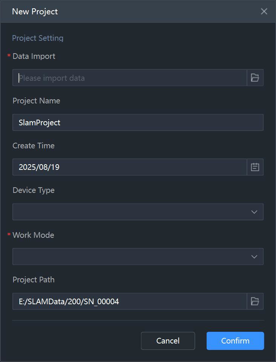Viewport: 276px width, 362px height.
Task: Close the New Project dialog
Action: click(x=264, y=11)
